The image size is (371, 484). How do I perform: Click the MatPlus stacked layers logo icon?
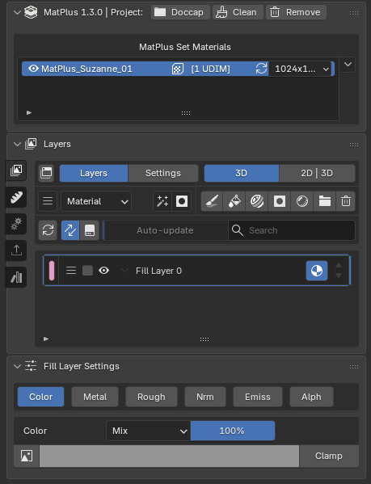point(31,12)
